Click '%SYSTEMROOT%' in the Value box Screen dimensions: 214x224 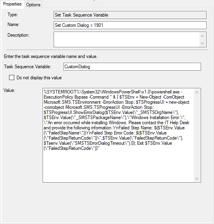point(61,92)
